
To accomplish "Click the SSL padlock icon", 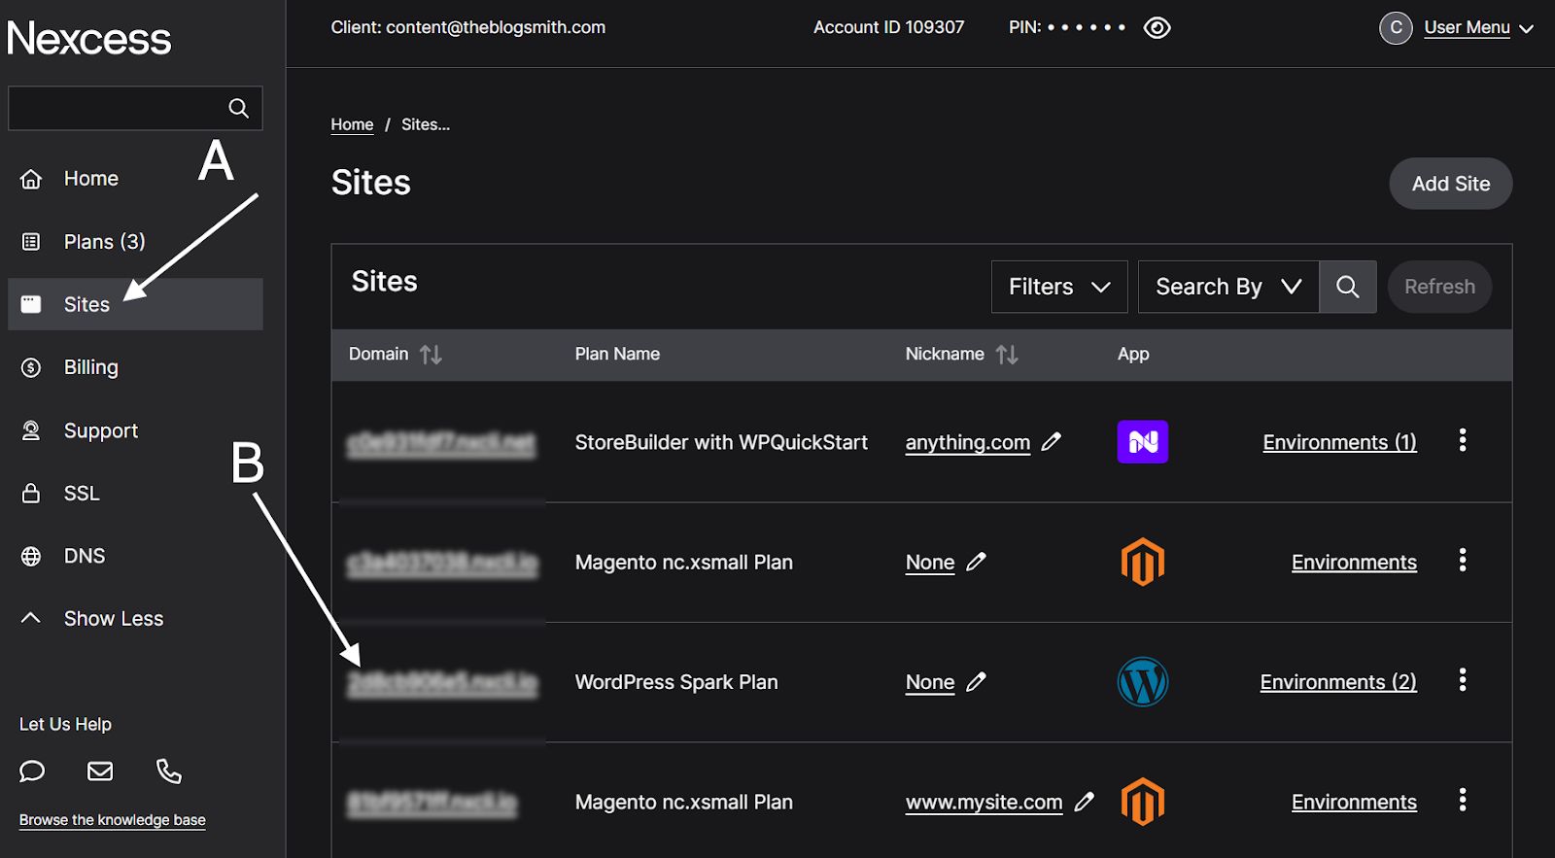I will (x=31, y=493).
